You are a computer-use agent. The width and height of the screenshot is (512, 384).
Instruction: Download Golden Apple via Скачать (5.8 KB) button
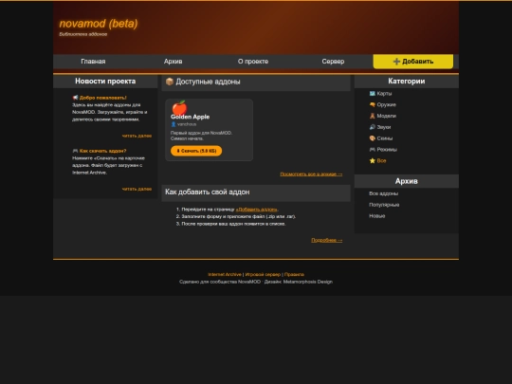click(x=196, y=151)
